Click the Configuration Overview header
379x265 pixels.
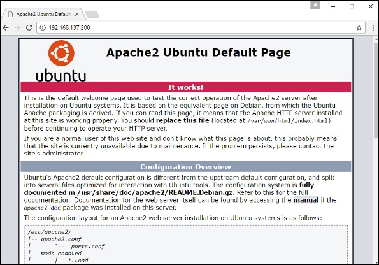click(185, 167)
